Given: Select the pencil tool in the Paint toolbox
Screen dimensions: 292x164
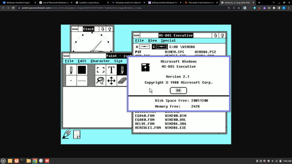Looking at the screenshot, I should 122,70.
